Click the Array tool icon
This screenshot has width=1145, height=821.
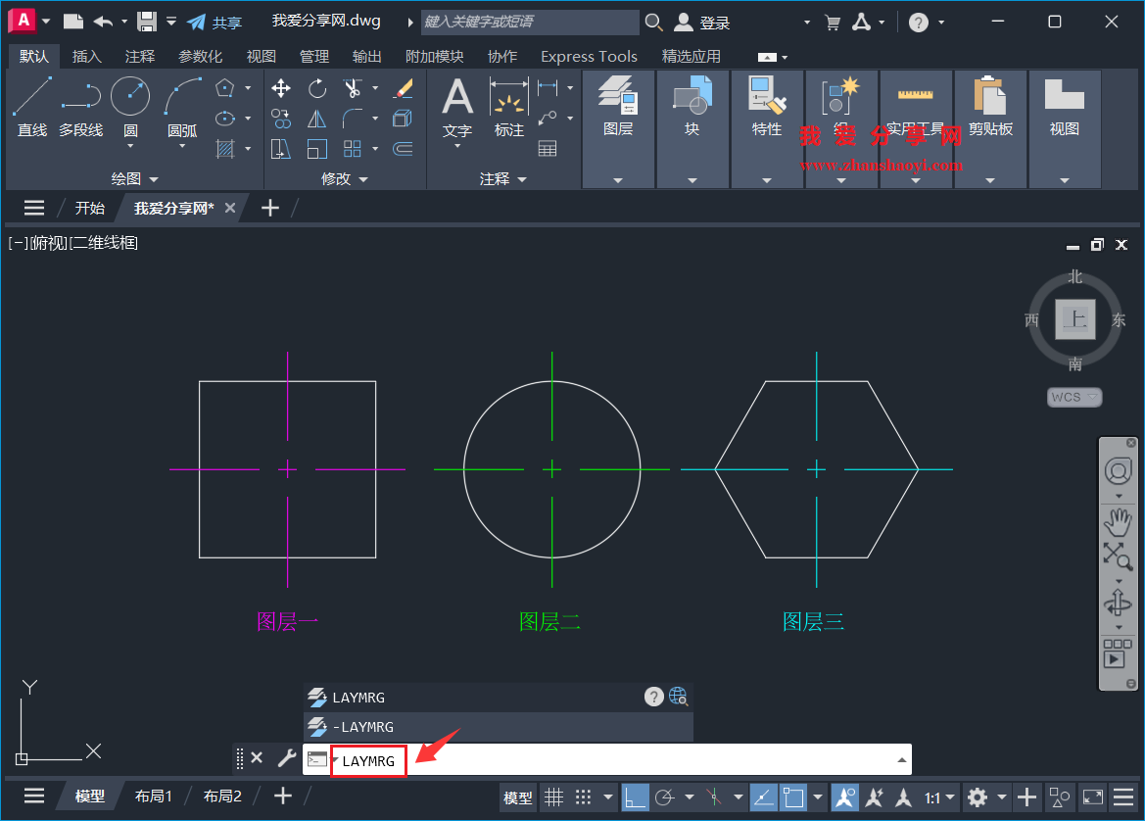pos(353,149)
